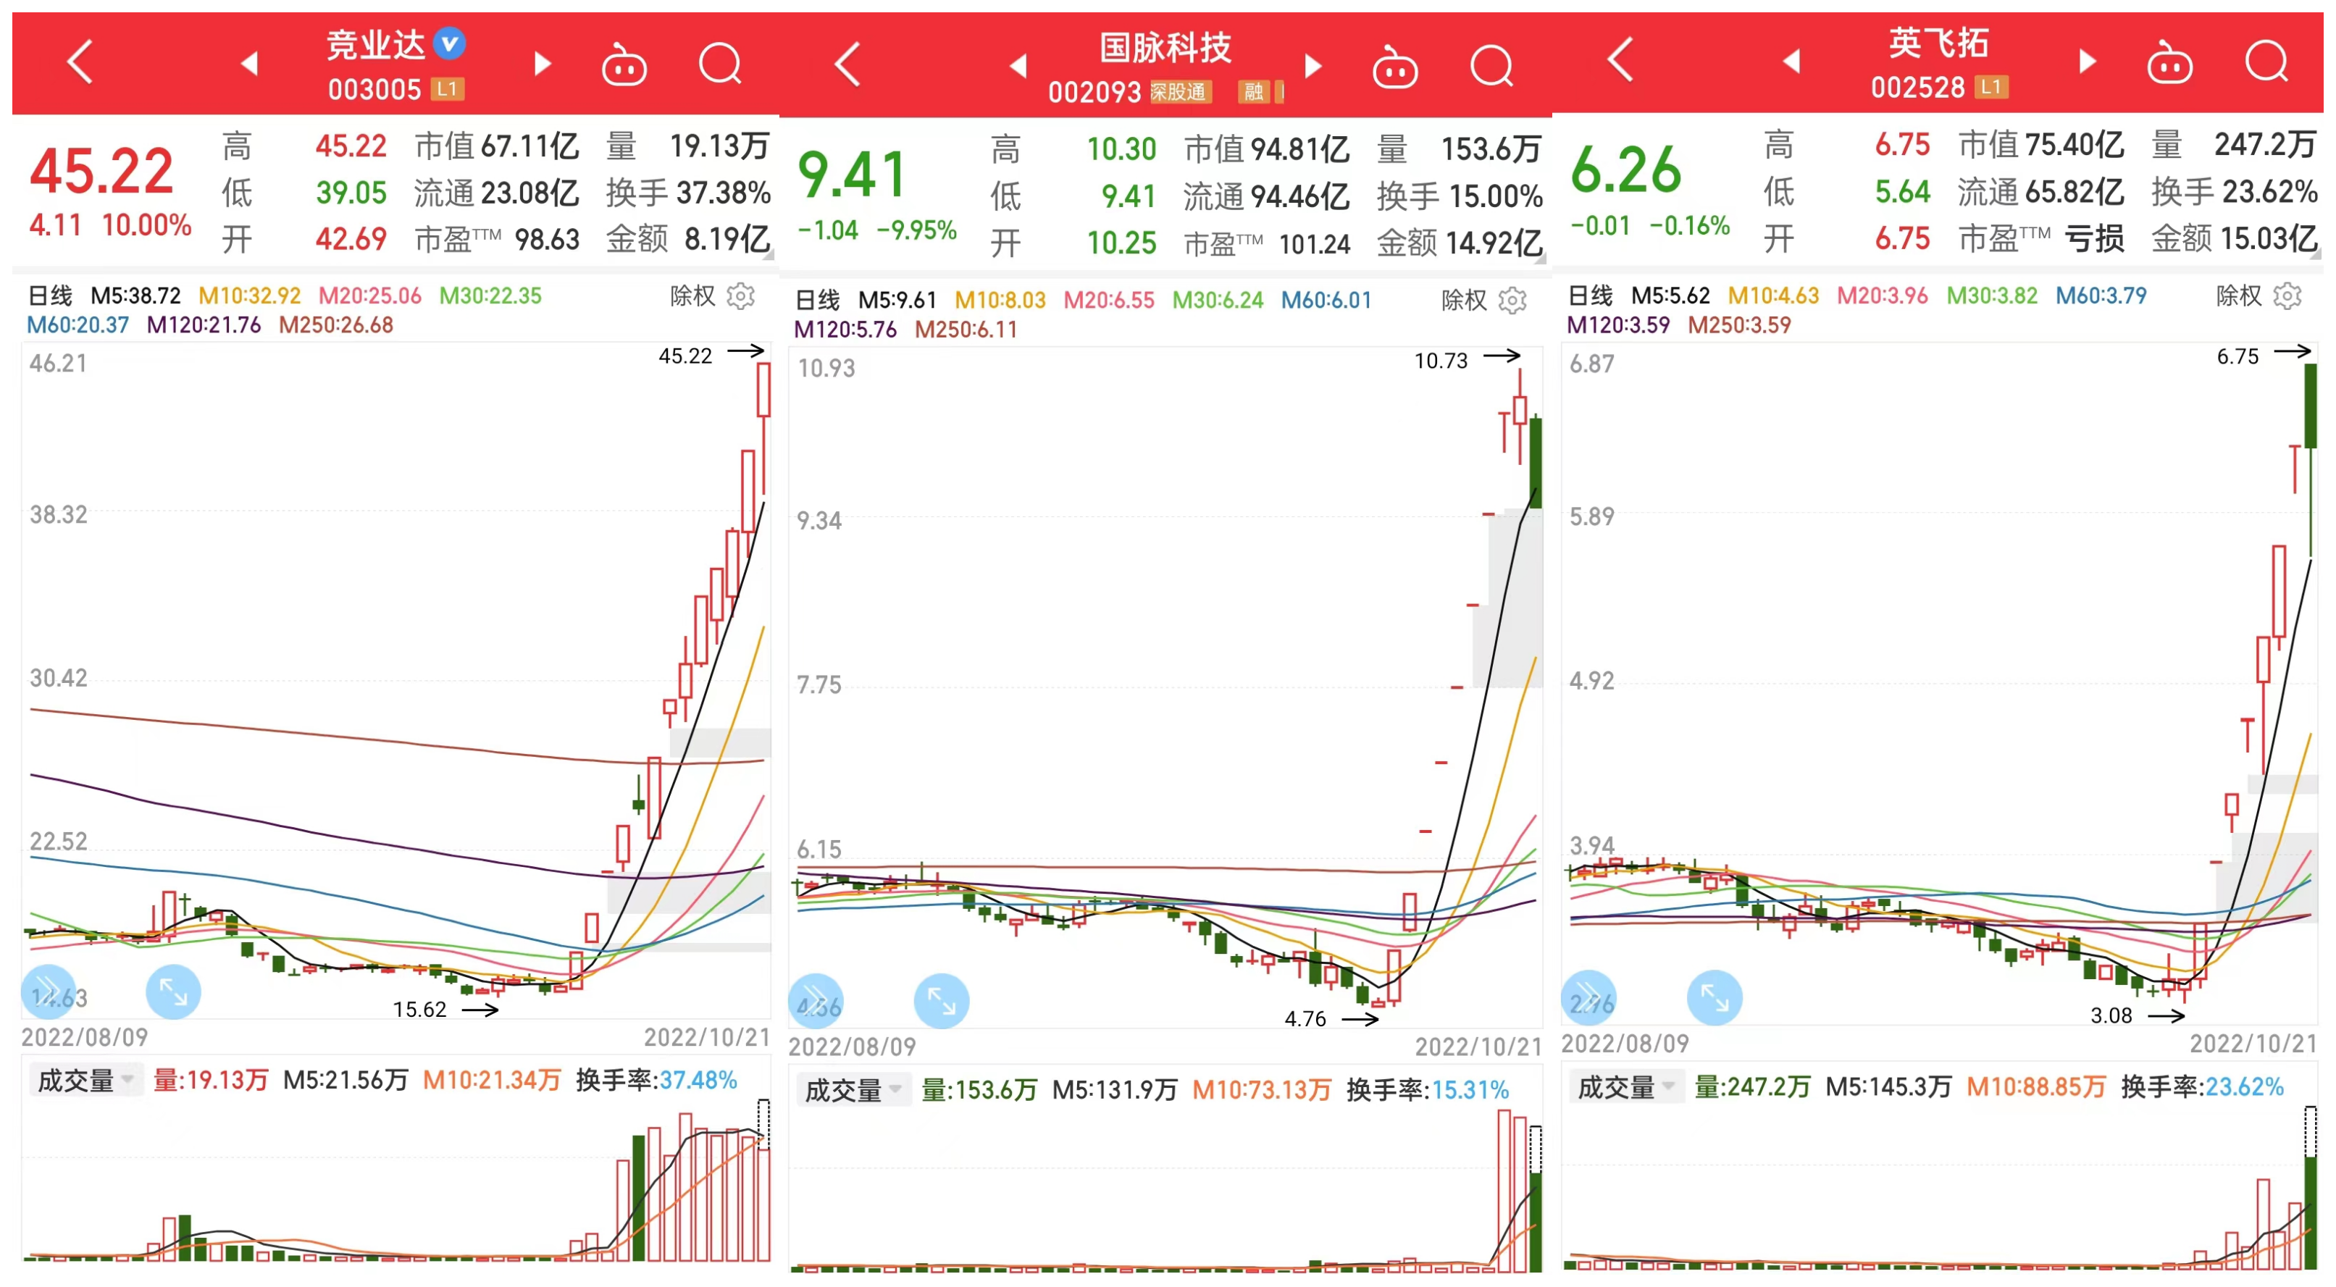Switch to previous stock before 竞业达
The height and width of the screenshot is (1287, 2336).
(x=249, y=62)
